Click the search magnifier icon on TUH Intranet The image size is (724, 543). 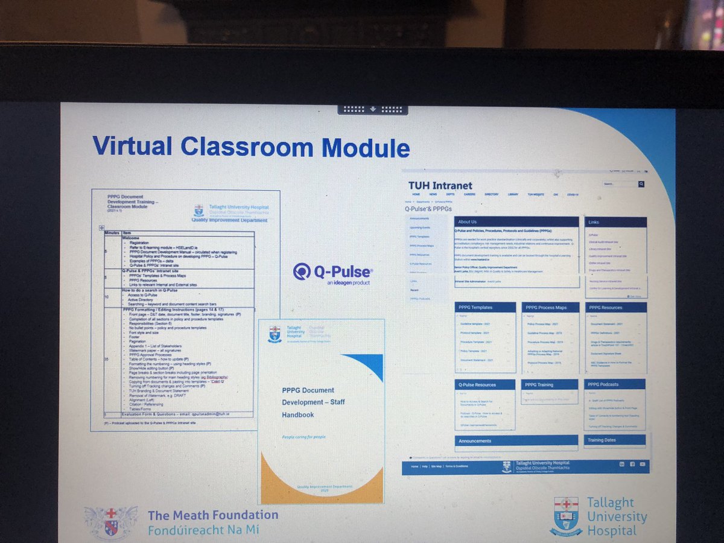coord(641,184)
